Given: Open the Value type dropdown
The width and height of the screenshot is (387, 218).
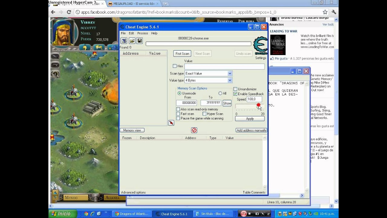Looking at the screenshot, I should pyautogui.click(x=208, y=80).
